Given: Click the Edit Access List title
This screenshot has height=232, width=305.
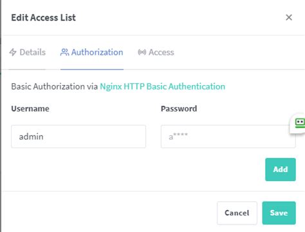Looking at the screenshot, I should [44, 17].
